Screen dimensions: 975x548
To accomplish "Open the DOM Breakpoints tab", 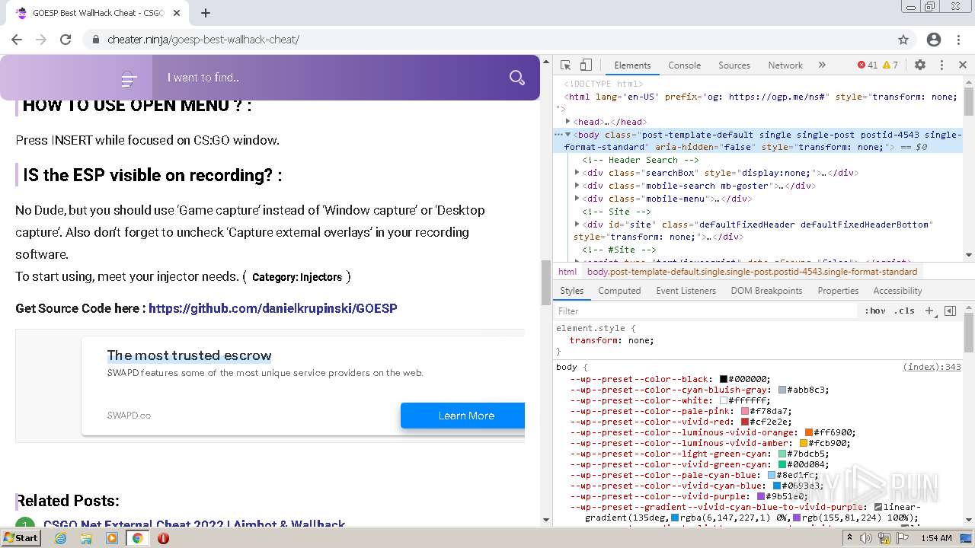I will coord(766,291).
